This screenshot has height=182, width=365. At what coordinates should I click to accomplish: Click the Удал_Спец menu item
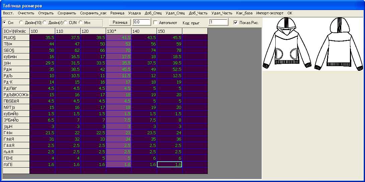[175, 13]
